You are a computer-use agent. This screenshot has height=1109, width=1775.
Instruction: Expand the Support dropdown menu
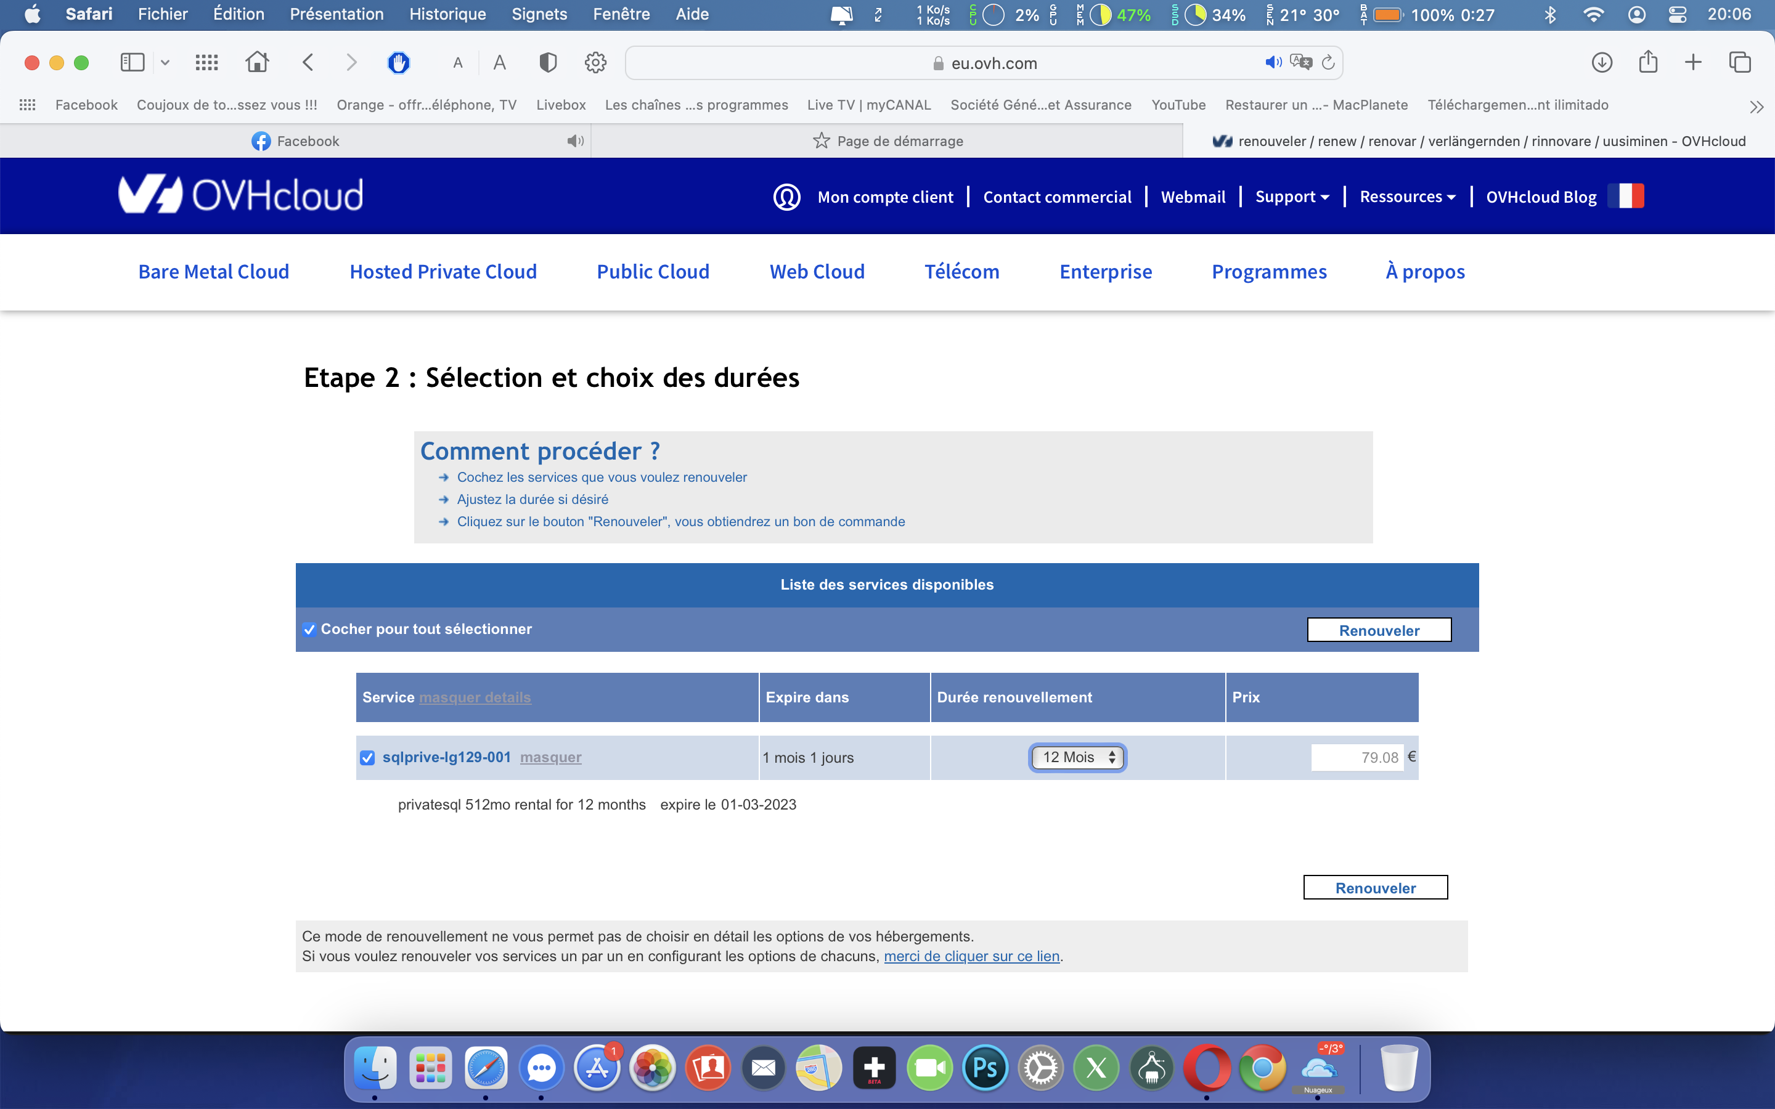(1292, 197)
